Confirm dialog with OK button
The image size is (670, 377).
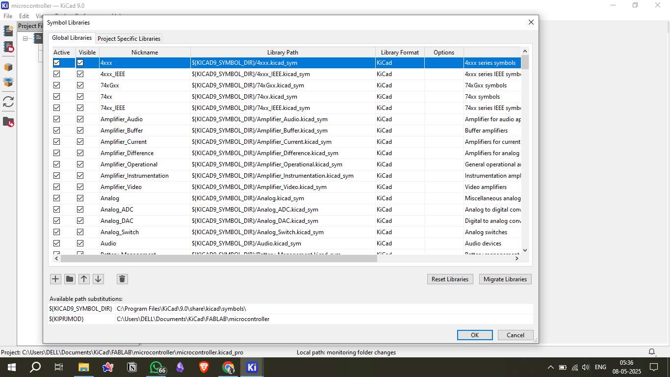coord(475,335)
